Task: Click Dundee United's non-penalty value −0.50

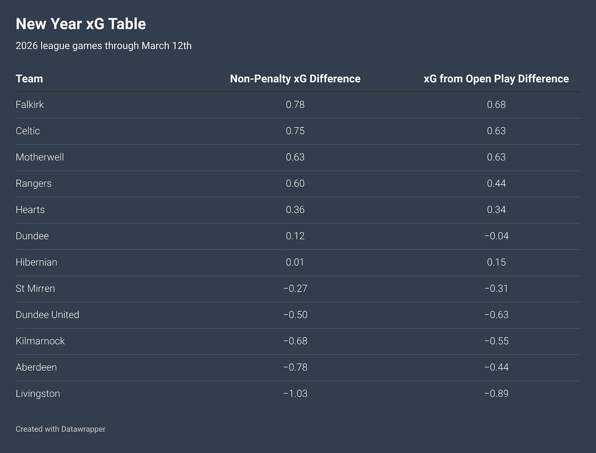Action: [295, 315]
